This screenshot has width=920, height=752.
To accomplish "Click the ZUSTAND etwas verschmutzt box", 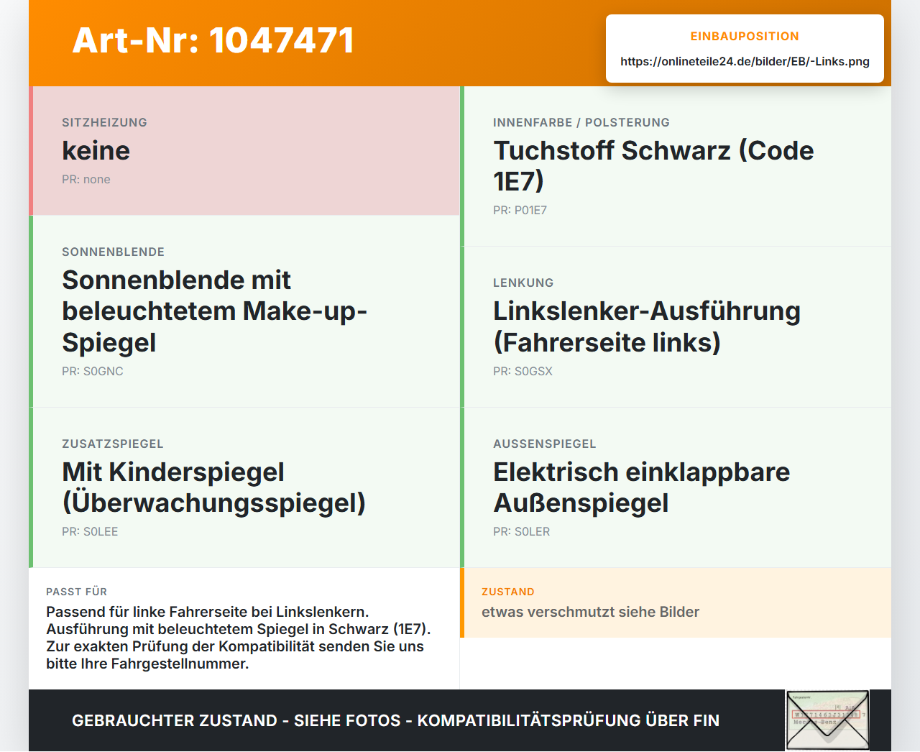I will coord(676,602).
